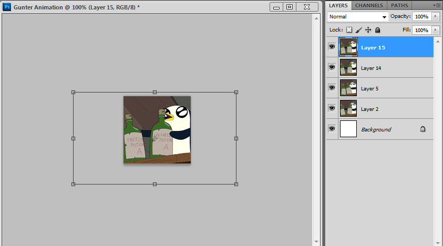Select the Background layer white thumbnail
This screenshot has height=246, width=443.
[x=348, y=129]
